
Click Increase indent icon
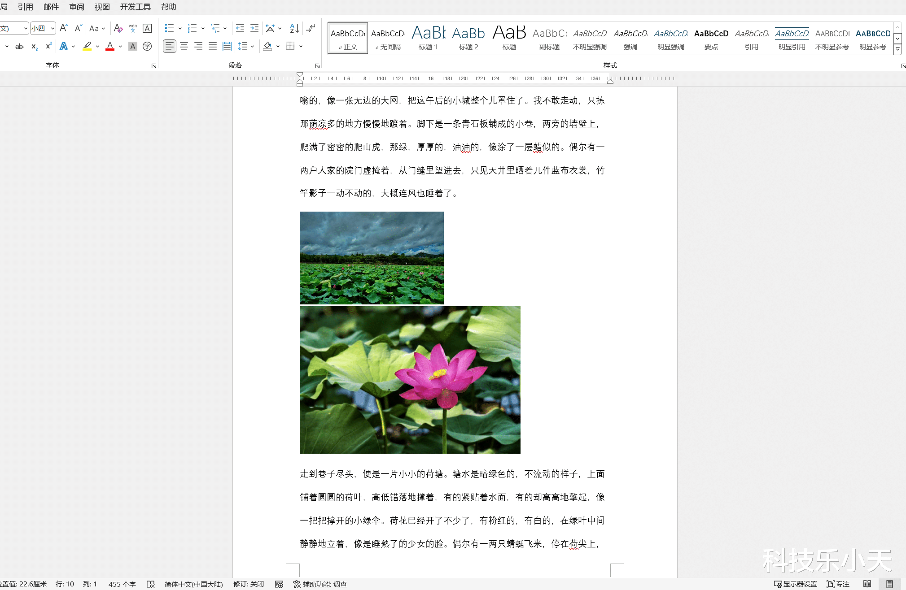tap(254, 28)
